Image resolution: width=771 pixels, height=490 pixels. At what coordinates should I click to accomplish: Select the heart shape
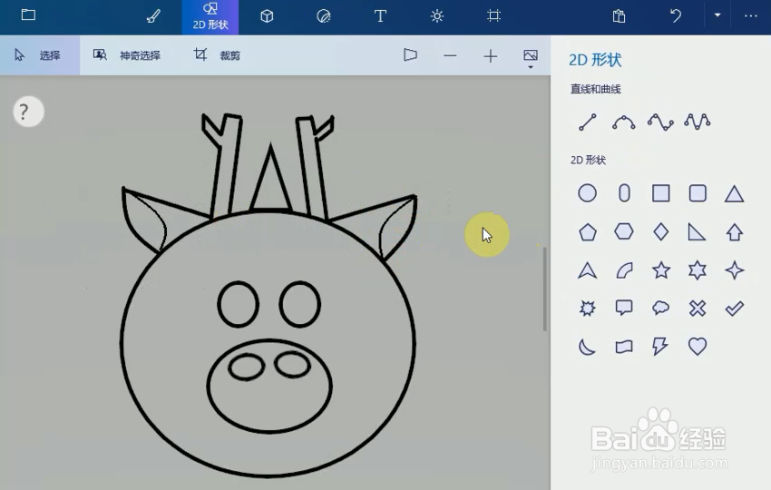698,347
